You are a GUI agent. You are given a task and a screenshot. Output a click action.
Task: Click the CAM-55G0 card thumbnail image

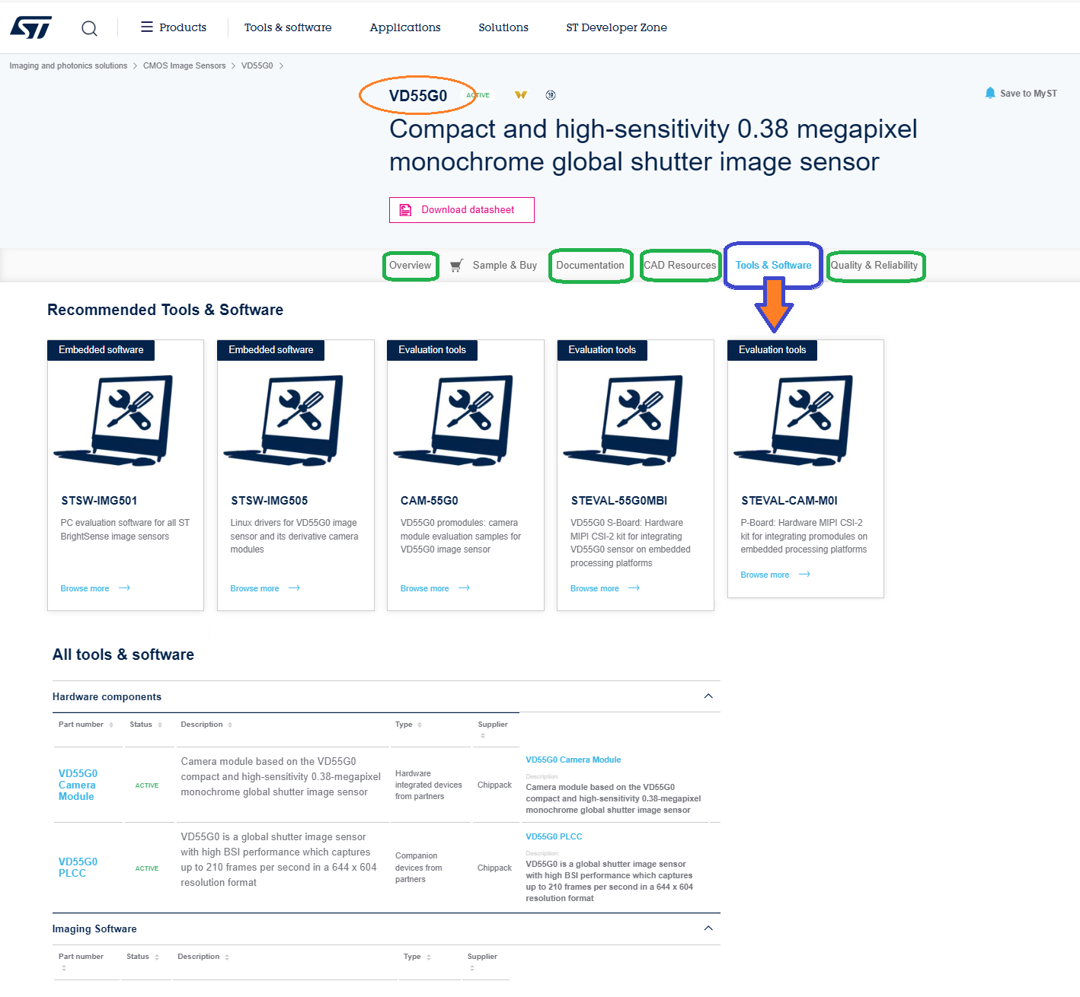(x=453, y=420)
